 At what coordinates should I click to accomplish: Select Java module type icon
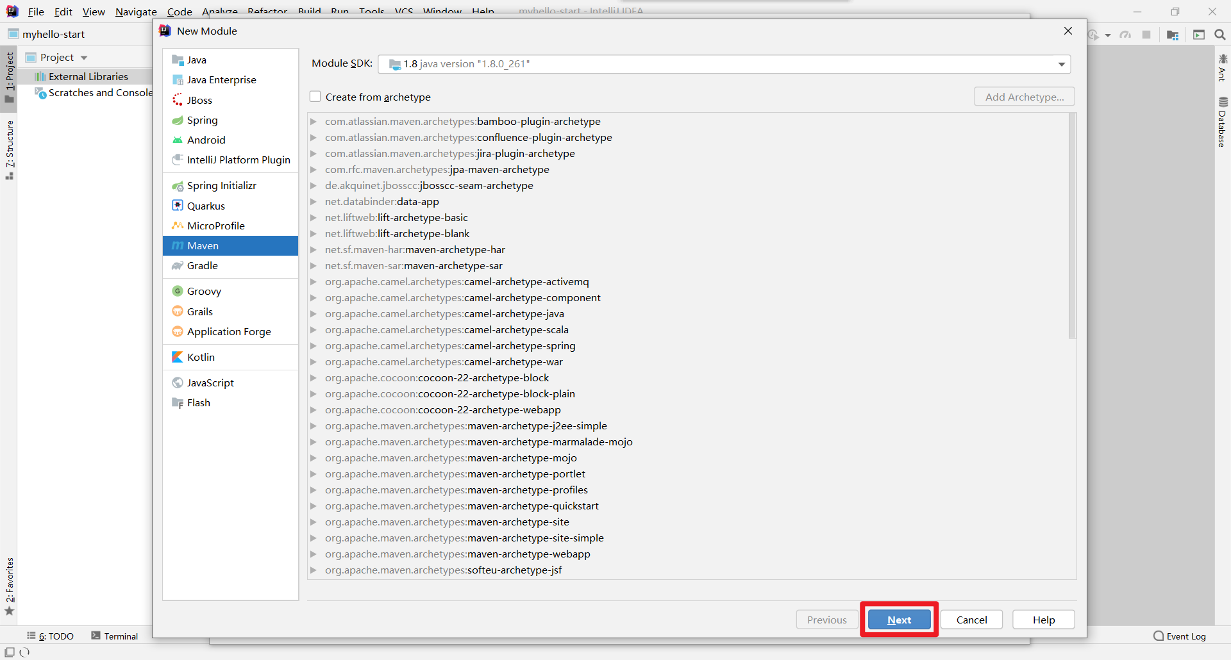coord(178,60)
